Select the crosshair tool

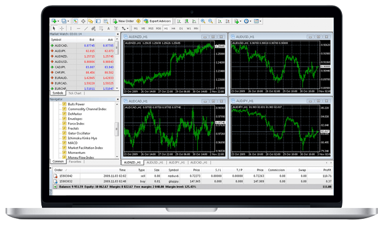62,28
